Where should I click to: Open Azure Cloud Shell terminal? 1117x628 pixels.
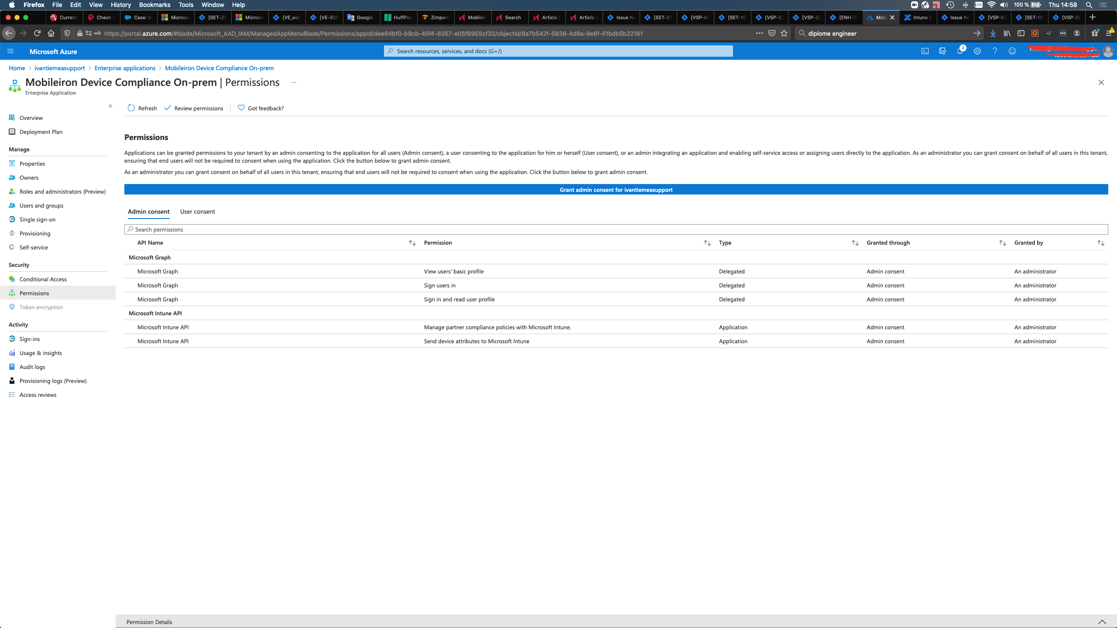(925, 51)
